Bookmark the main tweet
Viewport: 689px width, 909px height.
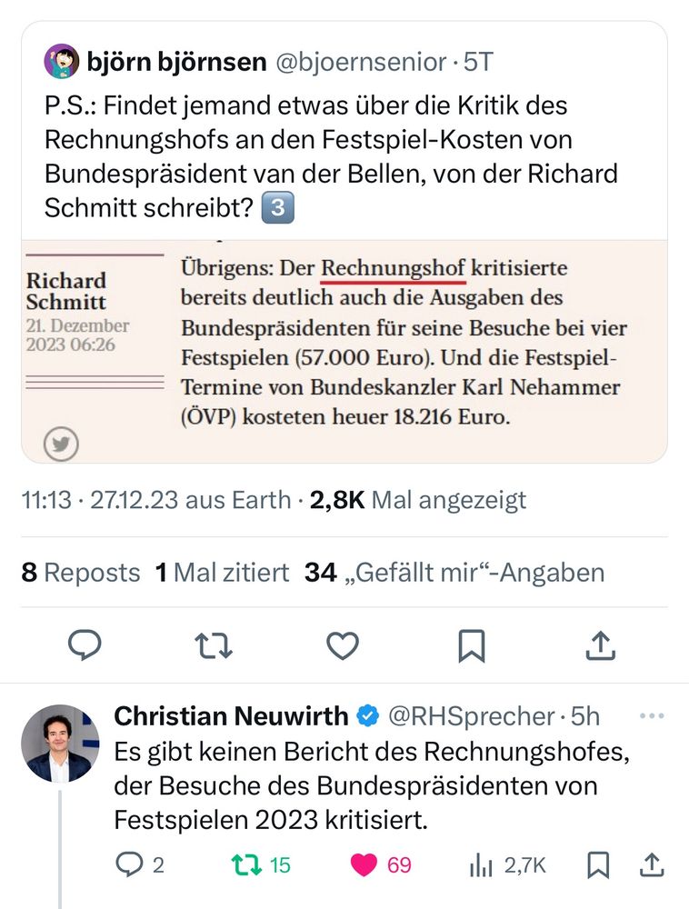pos(471,645)
